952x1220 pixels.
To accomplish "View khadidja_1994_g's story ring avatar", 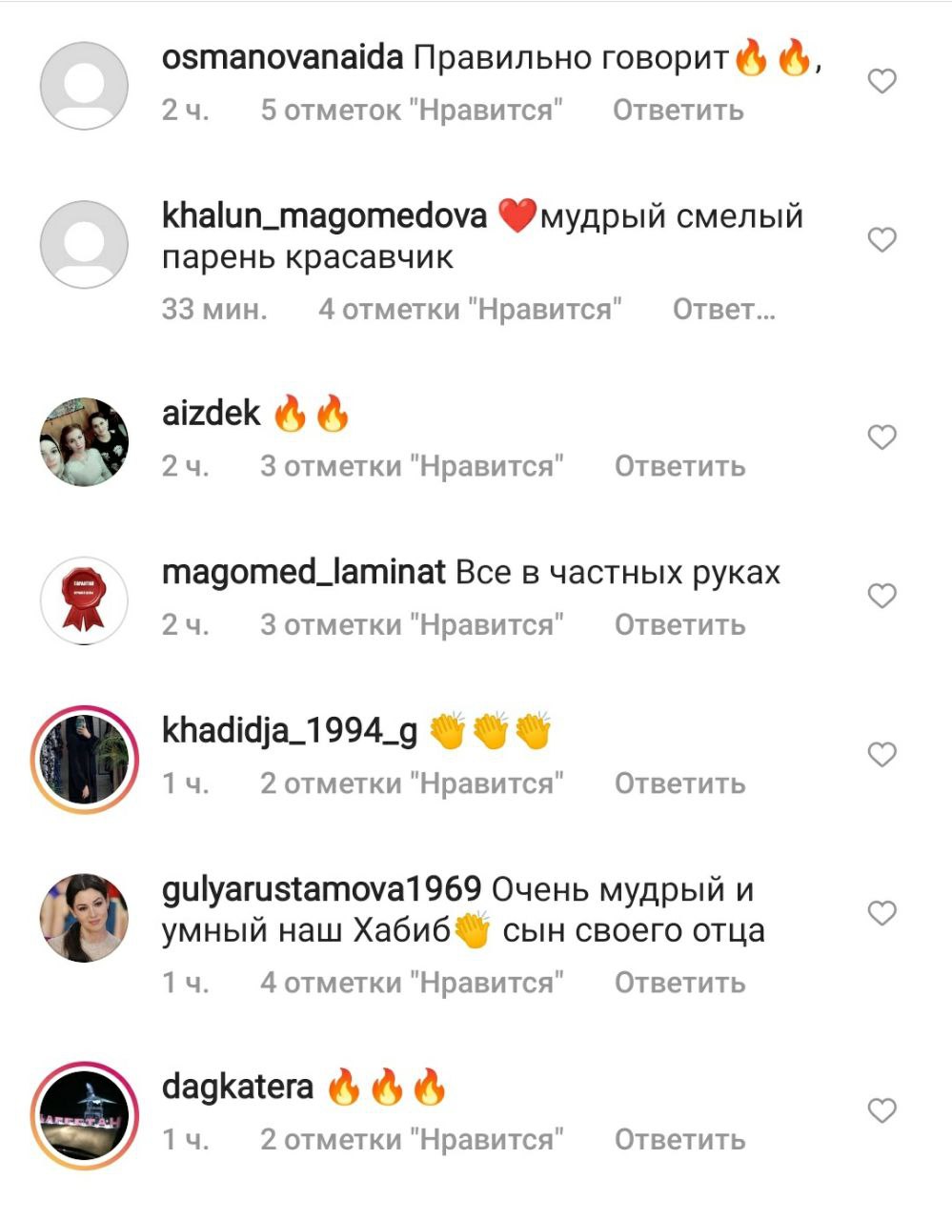I will click(x=85, y=760).
